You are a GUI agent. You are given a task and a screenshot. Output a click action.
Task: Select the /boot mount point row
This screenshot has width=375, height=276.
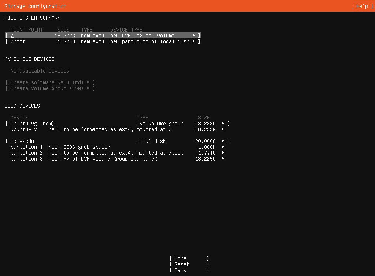103,41
